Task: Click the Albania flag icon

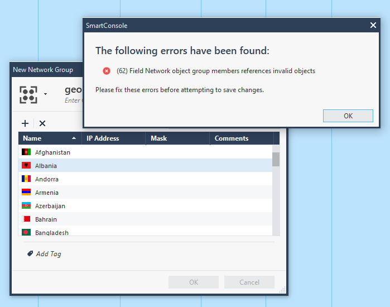Action: coord(26,165)
